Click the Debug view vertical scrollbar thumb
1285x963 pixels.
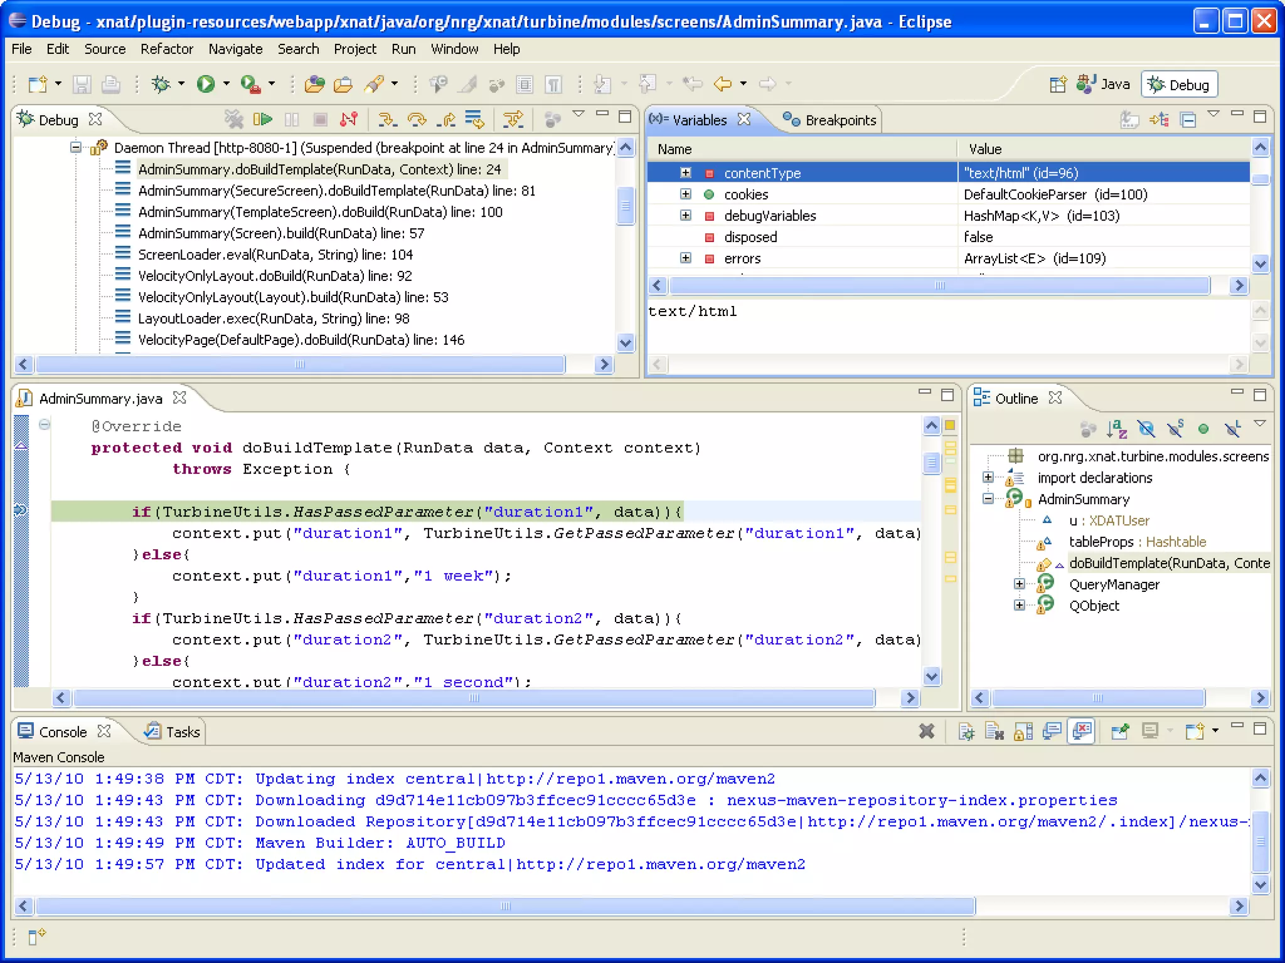pos(625,206)
